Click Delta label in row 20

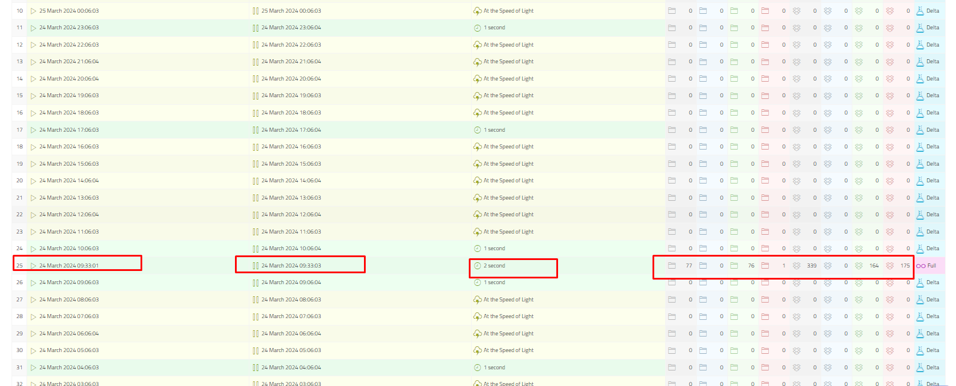pyautogui.click(x=933, y=181)
